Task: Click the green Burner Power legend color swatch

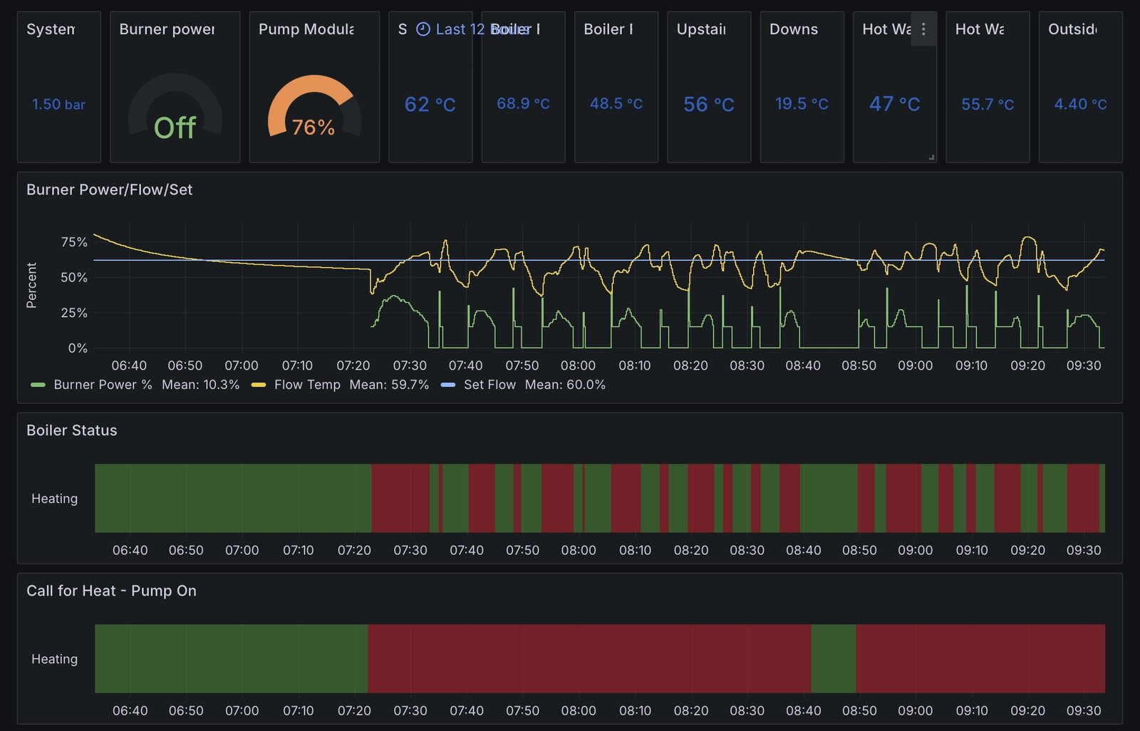Action: (38, 385)
